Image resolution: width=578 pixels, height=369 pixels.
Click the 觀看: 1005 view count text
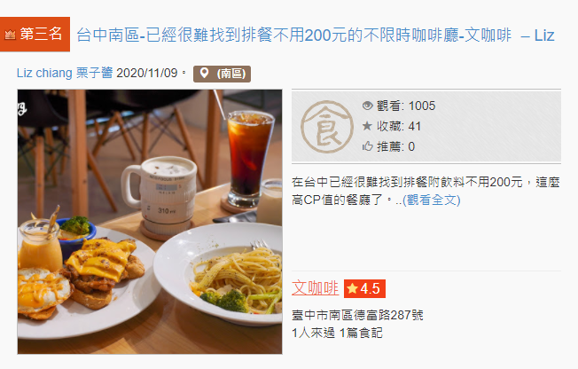[x=406, y=106]
